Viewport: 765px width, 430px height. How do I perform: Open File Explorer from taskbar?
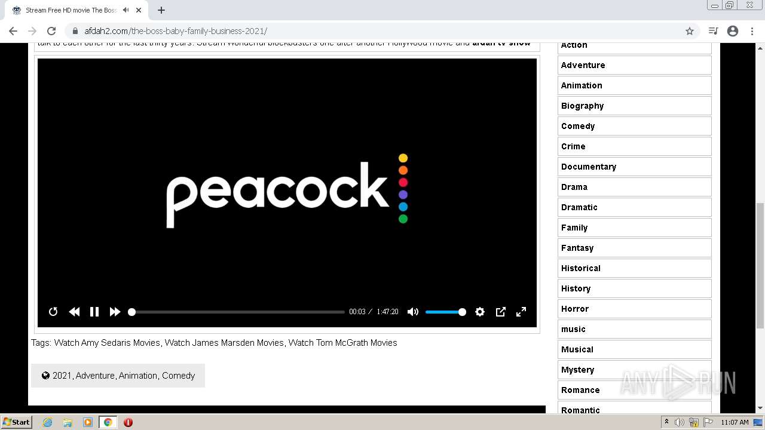click(68, 422)
